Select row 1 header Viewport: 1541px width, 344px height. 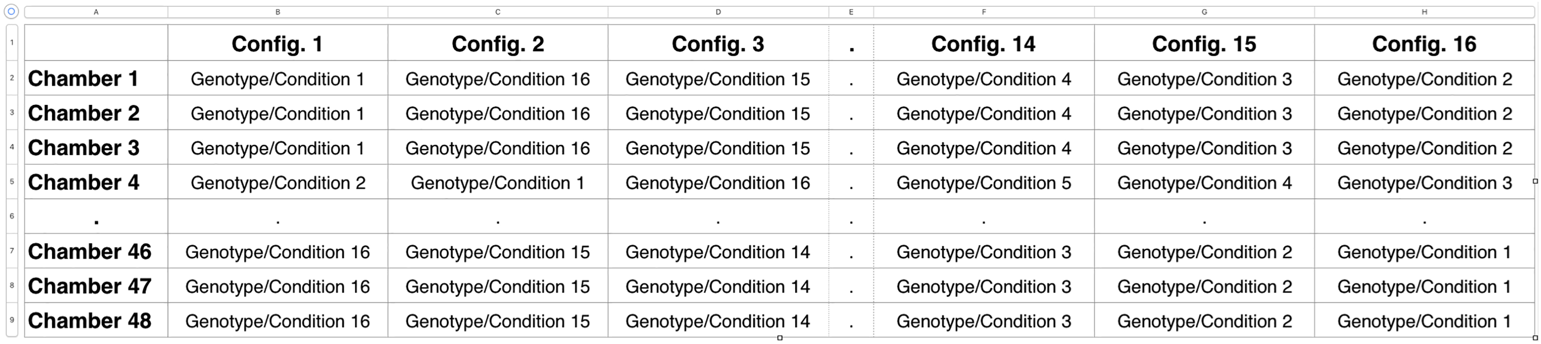[12, 42]
